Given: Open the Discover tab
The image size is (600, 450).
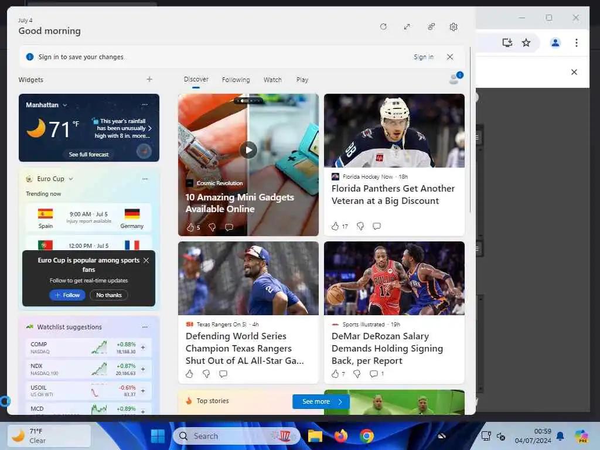Looking at the screenshot, I should 196,79.
